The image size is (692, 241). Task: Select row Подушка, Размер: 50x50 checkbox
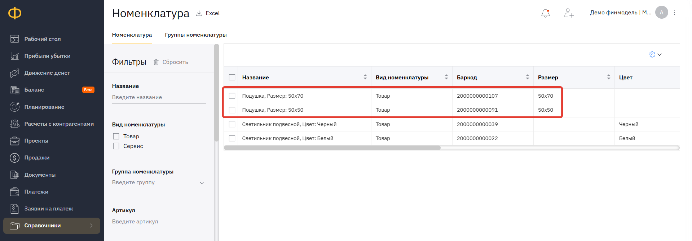pyautogui.click(x=232, y=110)
